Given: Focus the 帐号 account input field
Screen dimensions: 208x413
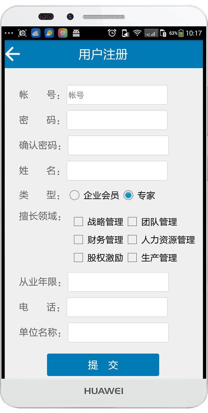Looking at the screenshot, I should [x=117, y=95].
